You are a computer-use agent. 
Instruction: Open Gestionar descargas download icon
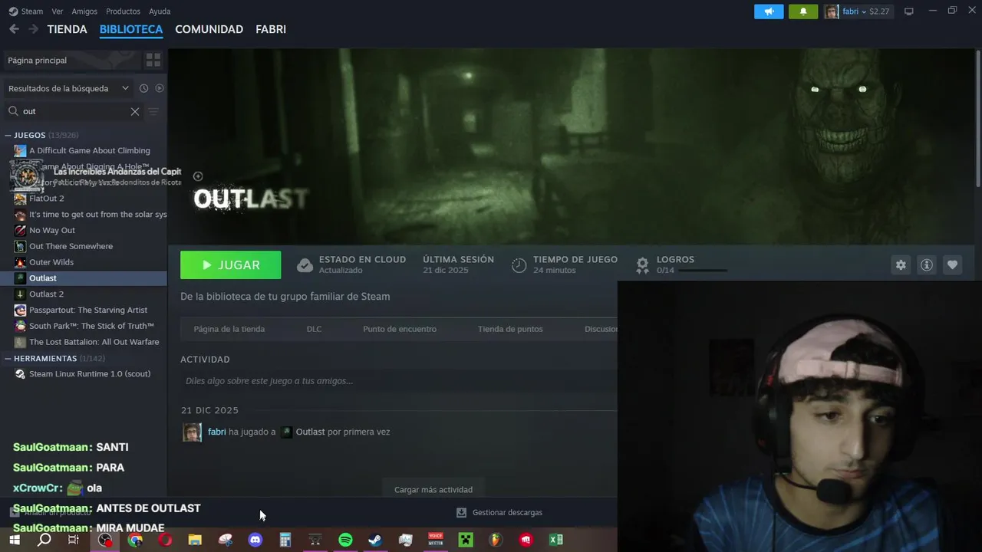pos(461,512)
